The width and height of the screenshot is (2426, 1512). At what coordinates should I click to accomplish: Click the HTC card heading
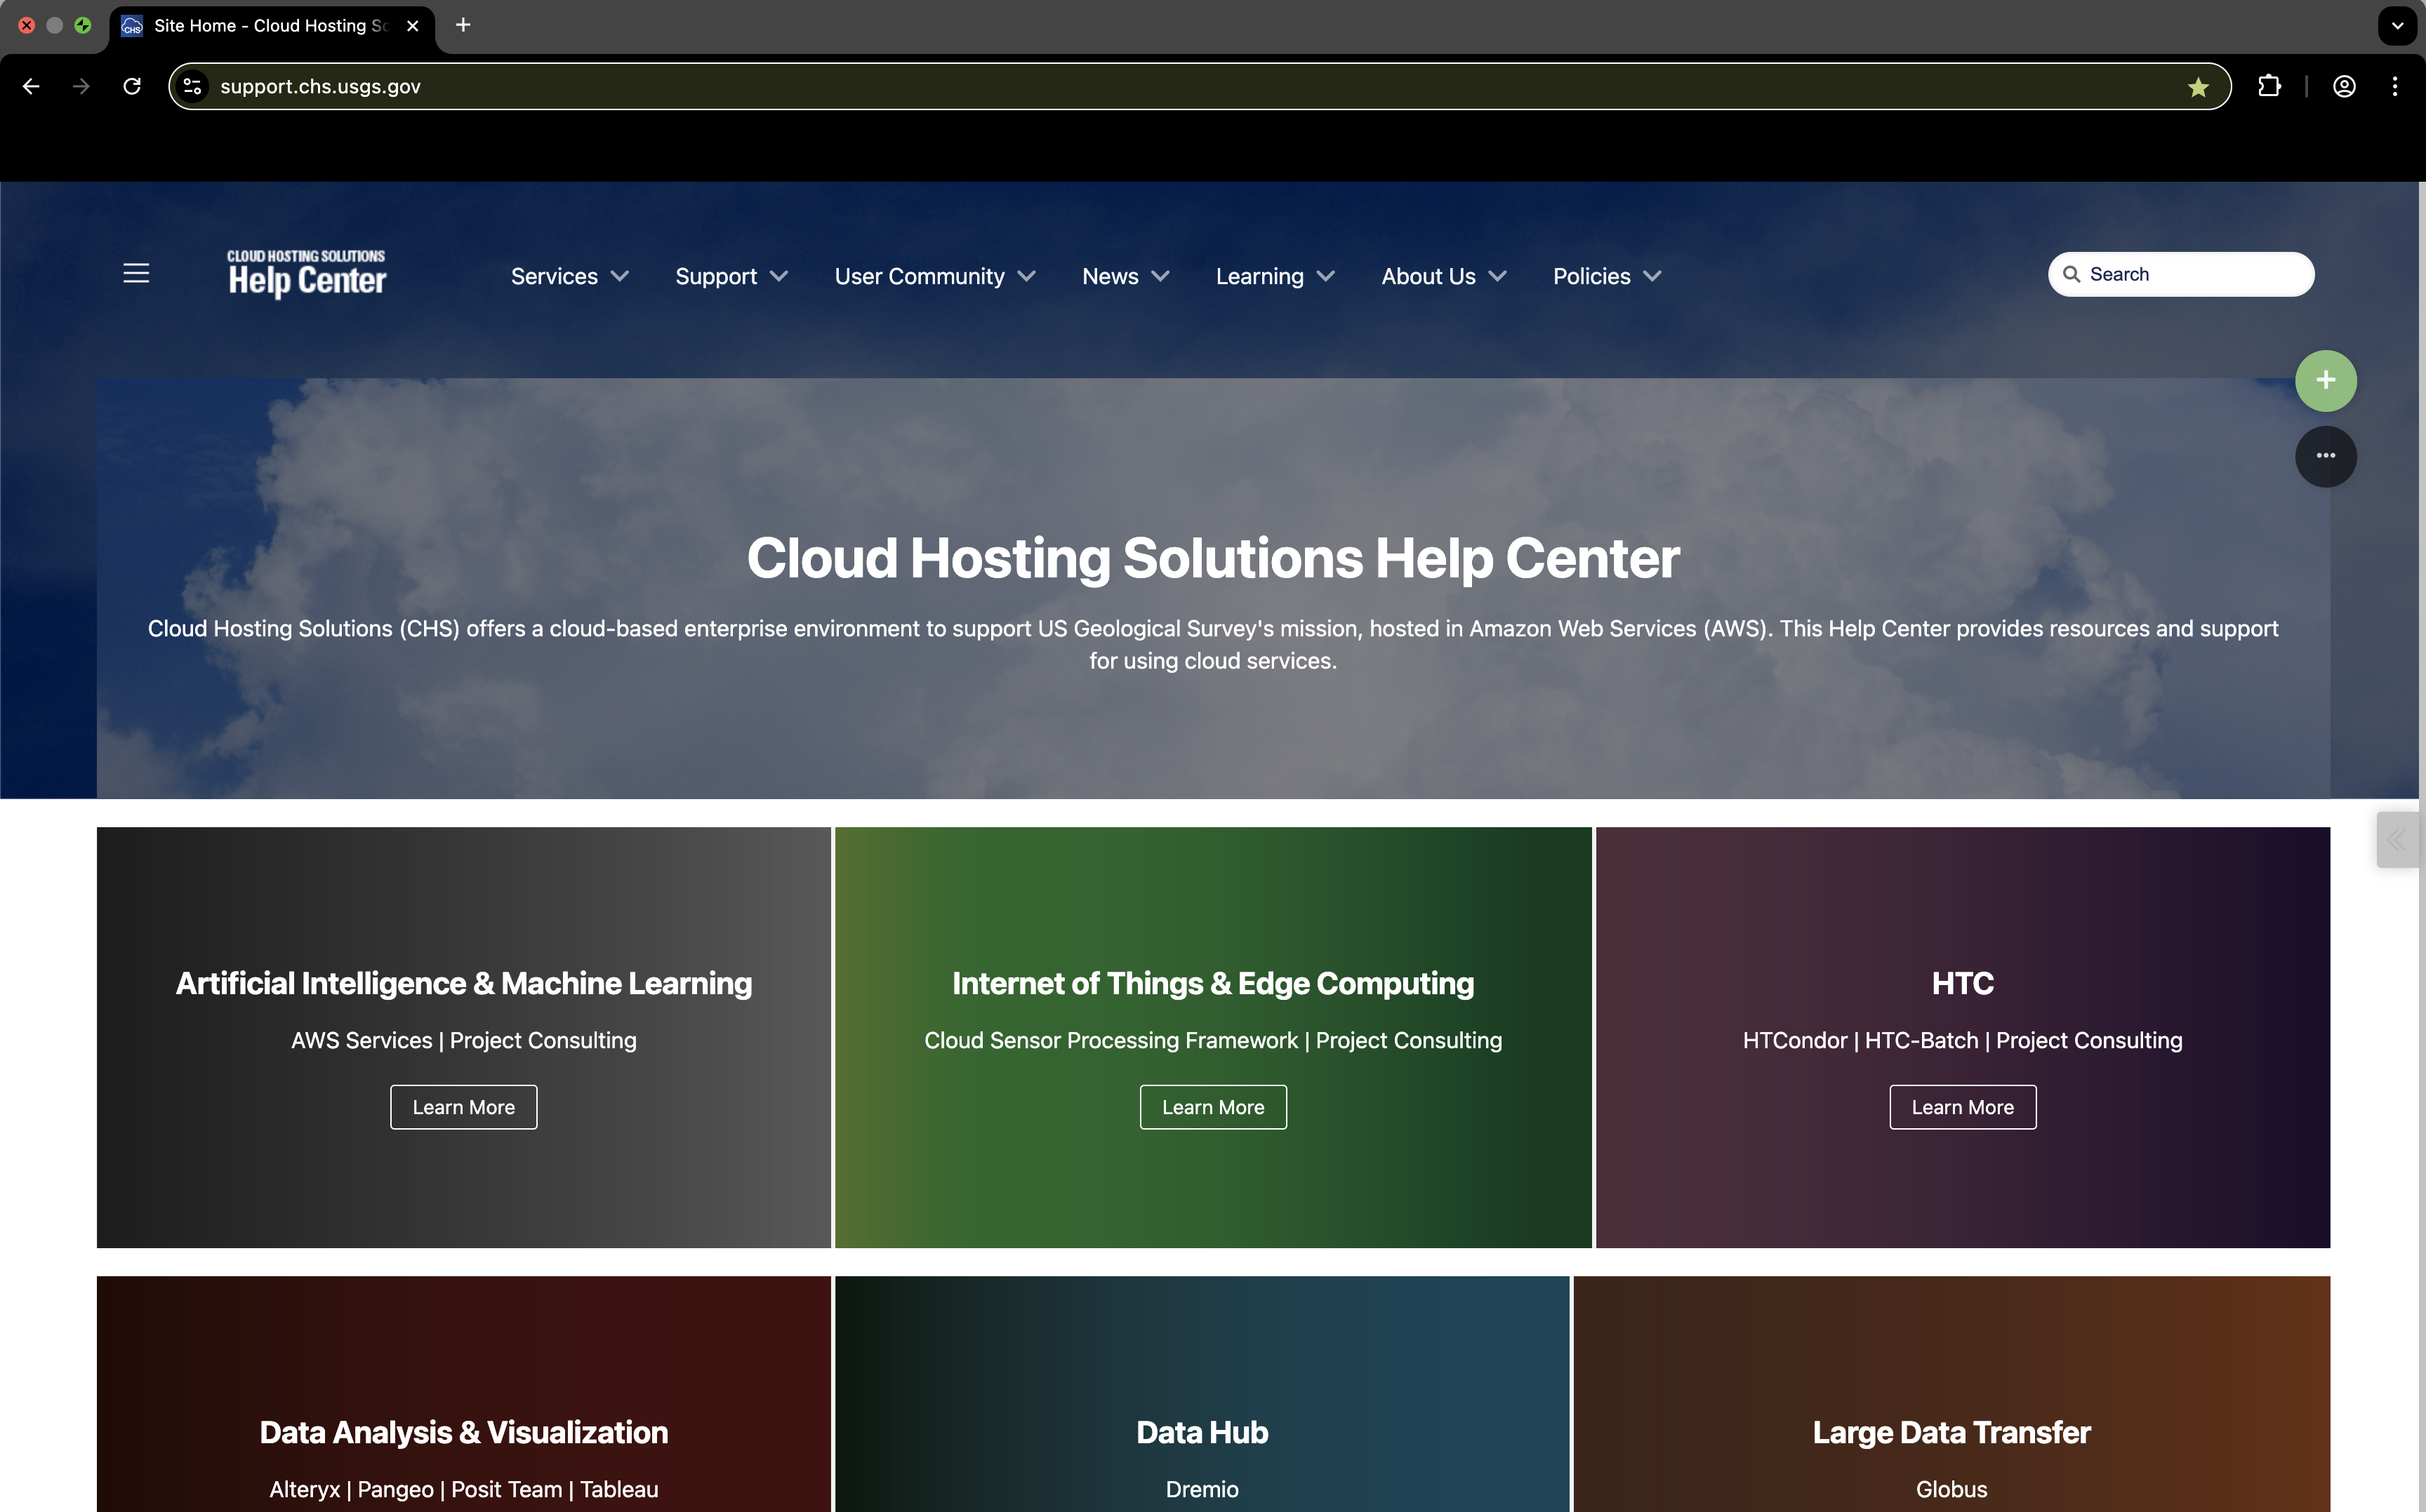(1962, 983)
